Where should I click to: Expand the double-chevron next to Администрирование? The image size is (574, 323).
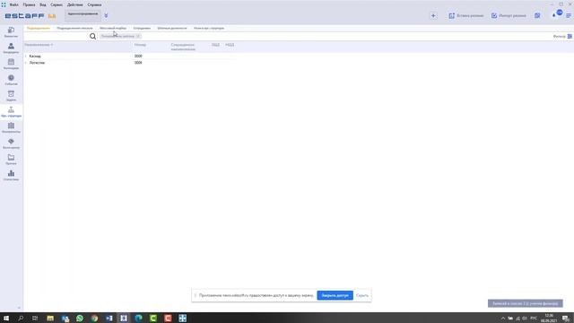pos(106,16)
